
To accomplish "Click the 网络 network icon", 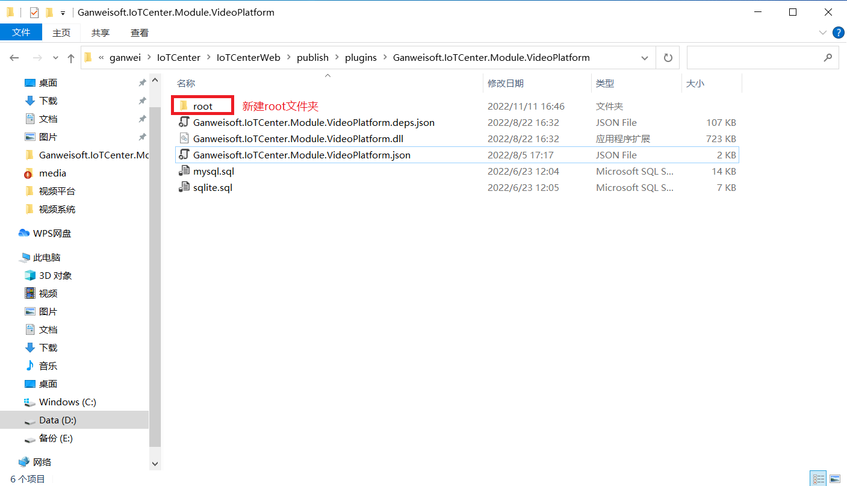I will point(24,462).
